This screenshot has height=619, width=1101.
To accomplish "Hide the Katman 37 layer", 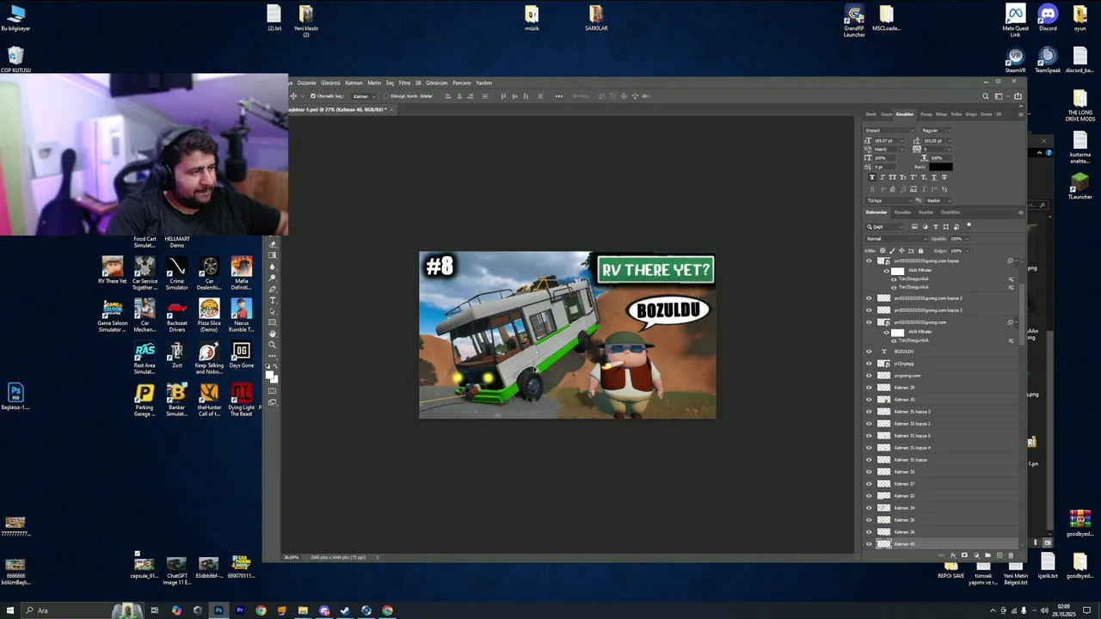I will 869,484.
